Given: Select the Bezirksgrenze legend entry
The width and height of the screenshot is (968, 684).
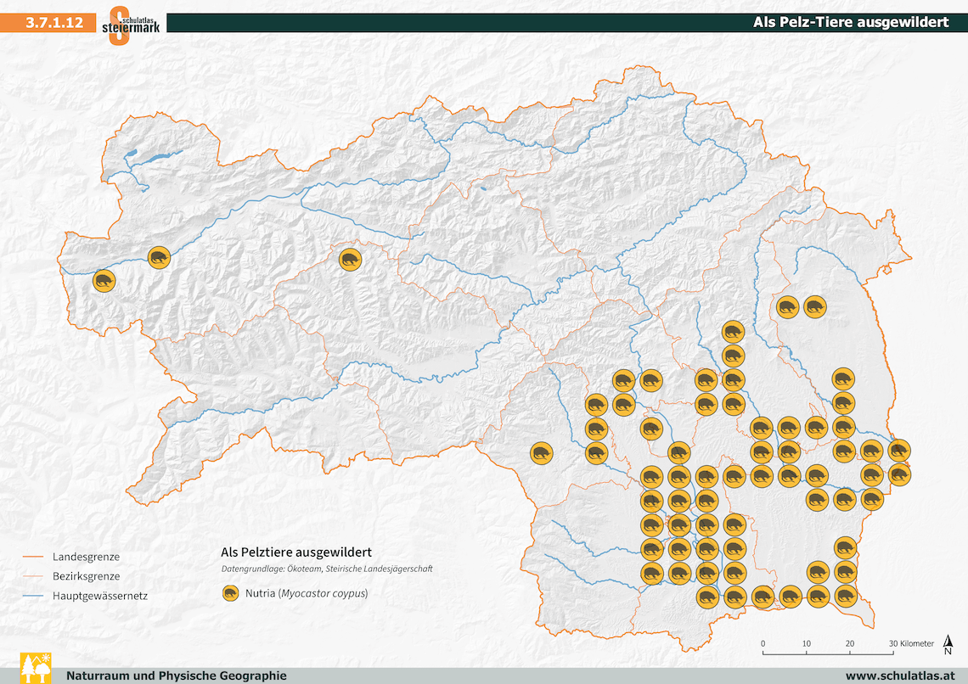Looking at the screenshot, I should point(86,576).
